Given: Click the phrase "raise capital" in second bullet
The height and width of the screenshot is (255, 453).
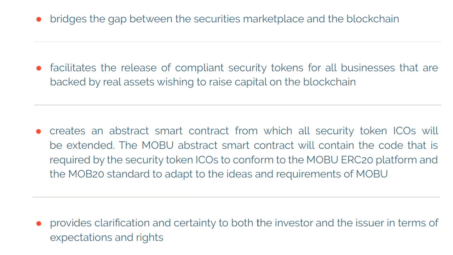Looking at the screenshot, I should 234,82.
